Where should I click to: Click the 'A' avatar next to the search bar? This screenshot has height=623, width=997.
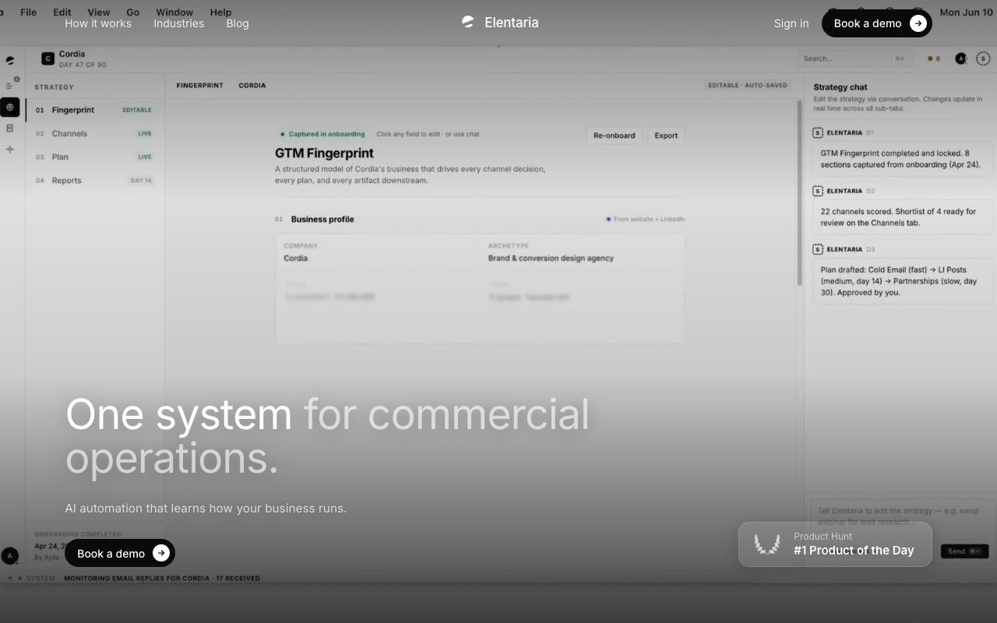point(961,58)
